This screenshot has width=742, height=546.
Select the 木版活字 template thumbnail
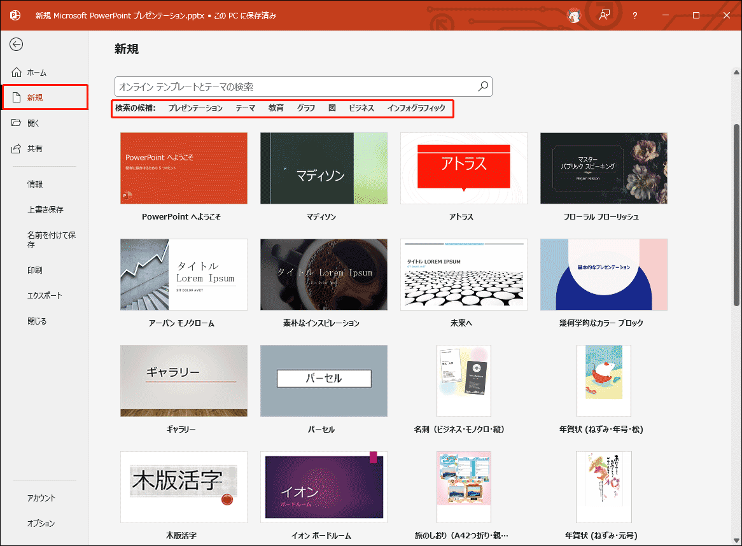tap(184, 487)
